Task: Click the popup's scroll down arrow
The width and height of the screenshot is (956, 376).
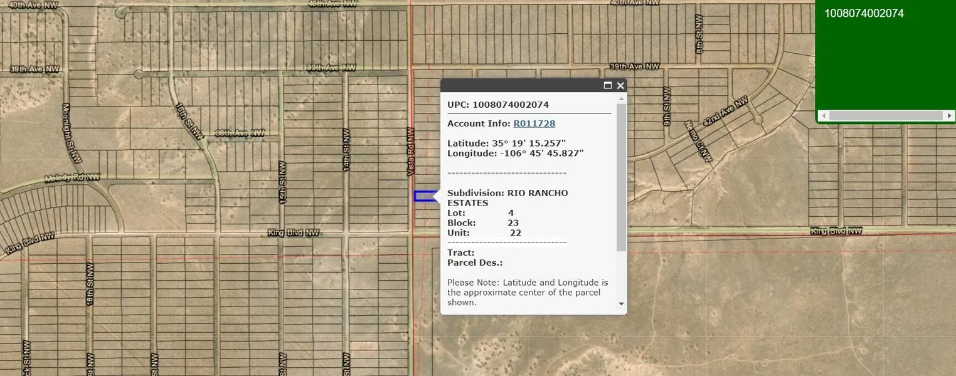Action: 621,304
